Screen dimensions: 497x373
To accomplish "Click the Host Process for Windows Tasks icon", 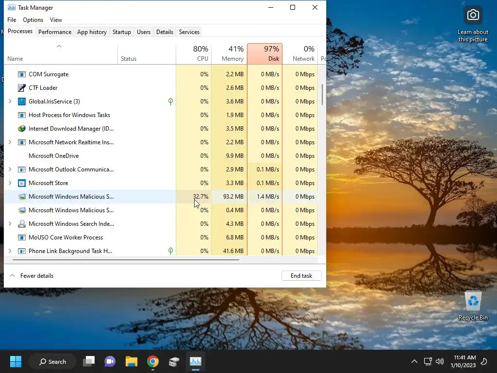I will coord(21,115).
